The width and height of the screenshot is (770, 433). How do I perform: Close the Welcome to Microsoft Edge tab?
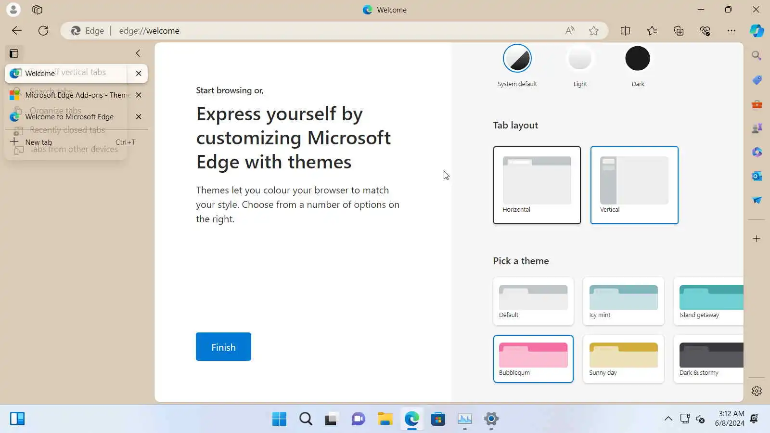tap(139, 116)
